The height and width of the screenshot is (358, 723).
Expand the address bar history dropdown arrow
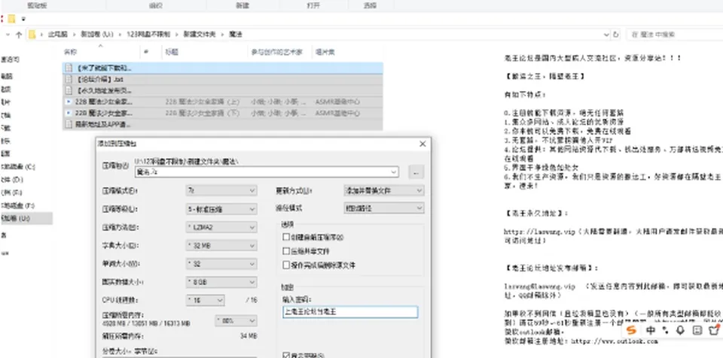click(606, 35)
